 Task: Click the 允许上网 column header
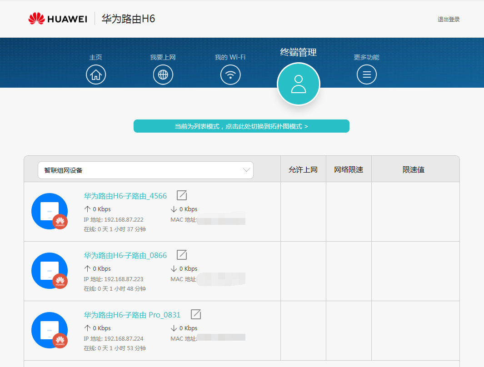303,169
